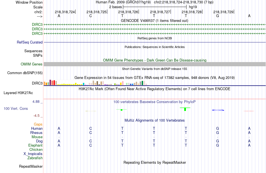This screenshot has width=266, height=173.
Task: Click the dark green GTEx expression bar
Action: coord(142,83)
